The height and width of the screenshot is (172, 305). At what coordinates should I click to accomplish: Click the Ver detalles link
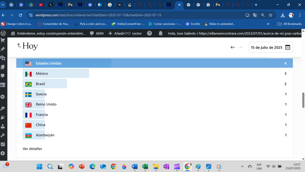click(x=32, y=149)
